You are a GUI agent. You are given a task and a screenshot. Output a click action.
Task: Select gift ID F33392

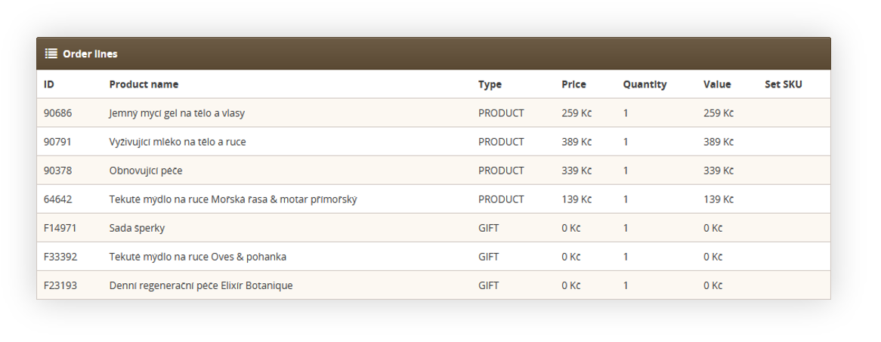(x=60, y=257)
